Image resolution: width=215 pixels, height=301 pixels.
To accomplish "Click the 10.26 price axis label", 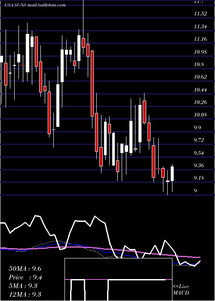I will coord(200,102).
